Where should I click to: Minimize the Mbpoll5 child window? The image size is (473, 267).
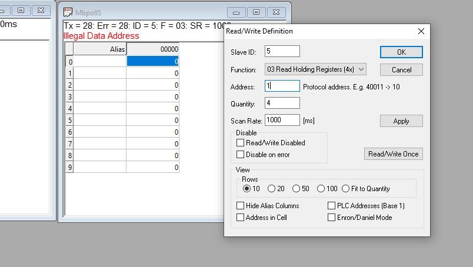click(236, 12)
